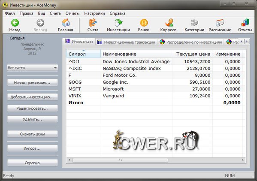
Task: Open the Вид menu
Action: (42, 13)
